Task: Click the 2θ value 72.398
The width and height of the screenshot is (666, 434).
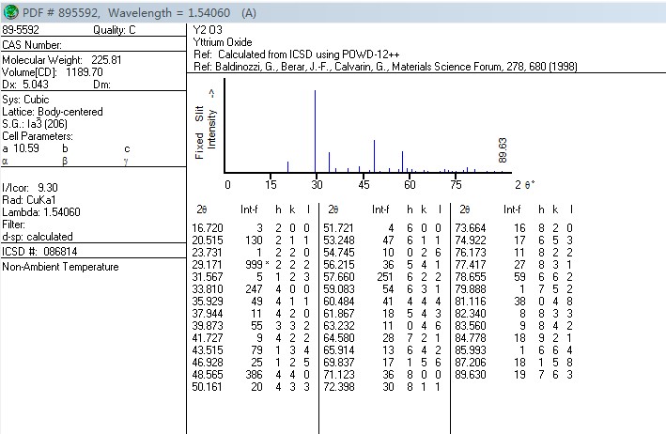Action: pos(339,387)
